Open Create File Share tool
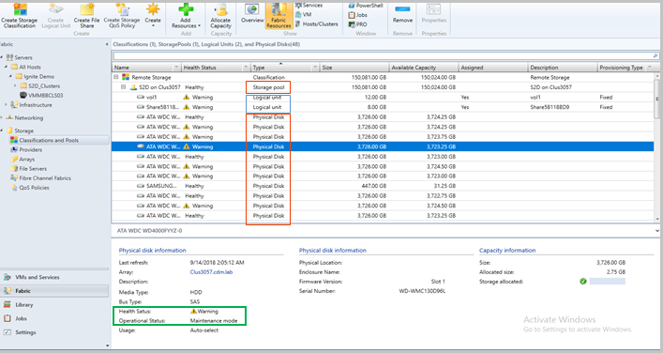Screen dimensions: 663x353 point(86,16)
